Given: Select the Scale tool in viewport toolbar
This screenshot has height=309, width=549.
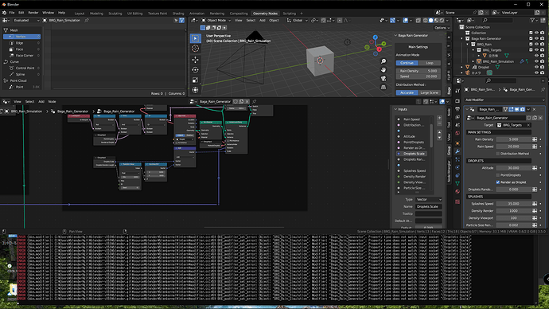Looking at the screenshot, I should (x=196, y=80).
